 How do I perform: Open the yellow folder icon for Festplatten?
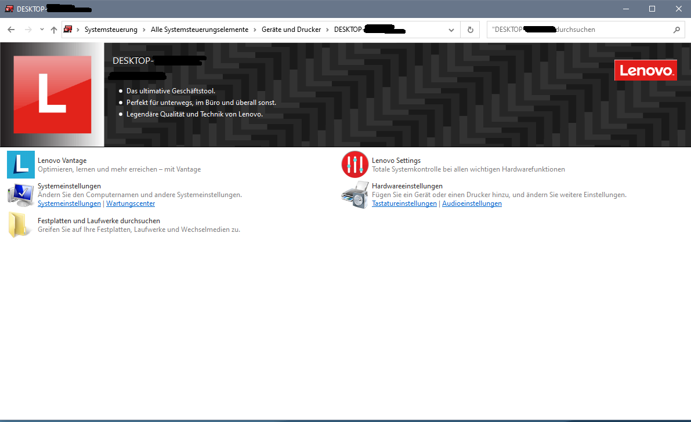click(20, 225)
